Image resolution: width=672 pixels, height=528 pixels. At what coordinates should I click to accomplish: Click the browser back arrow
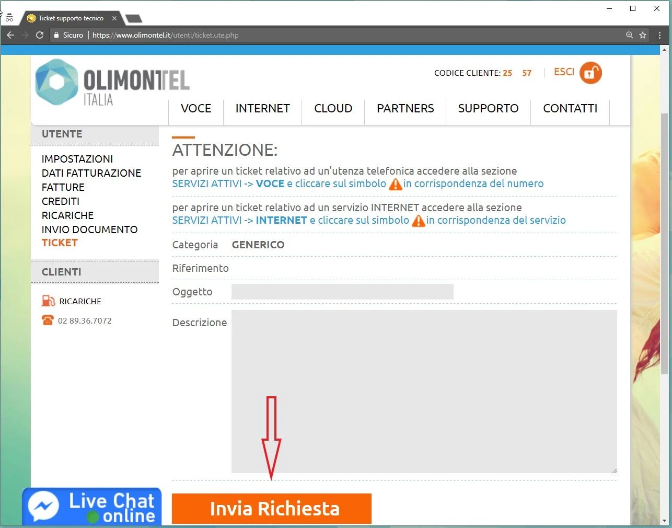coord(10,35)
